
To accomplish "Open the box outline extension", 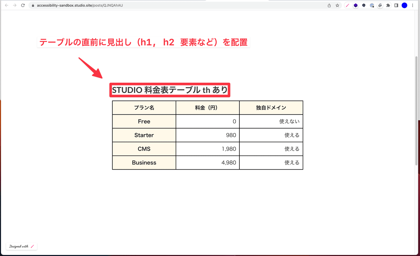I will click(x=380, y=5).
